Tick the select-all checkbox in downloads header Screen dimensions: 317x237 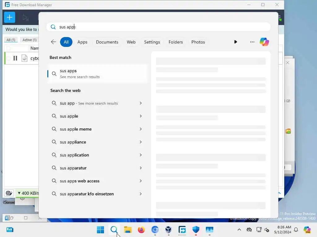coord(8,48)
